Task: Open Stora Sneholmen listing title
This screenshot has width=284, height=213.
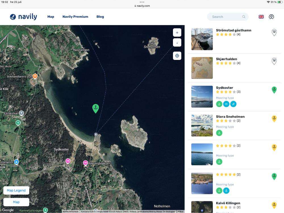Action: [x=230, y=117]
